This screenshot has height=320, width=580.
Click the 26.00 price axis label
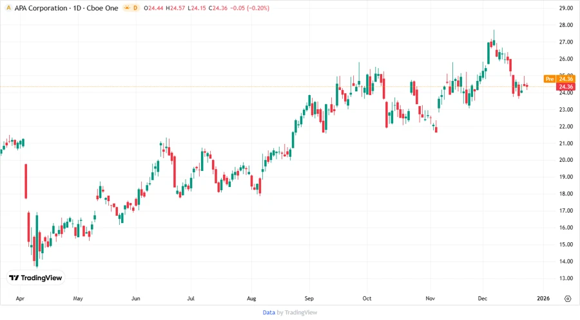click(566, 59)
